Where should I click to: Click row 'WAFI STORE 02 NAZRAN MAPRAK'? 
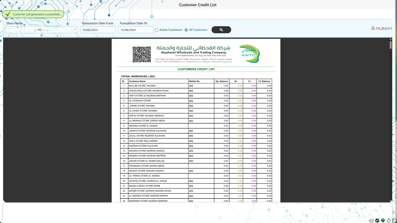[x=196, y=96]
